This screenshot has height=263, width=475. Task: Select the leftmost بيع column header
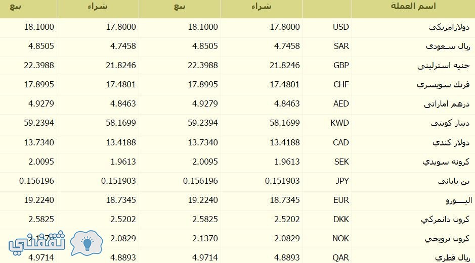coord(16,7)
